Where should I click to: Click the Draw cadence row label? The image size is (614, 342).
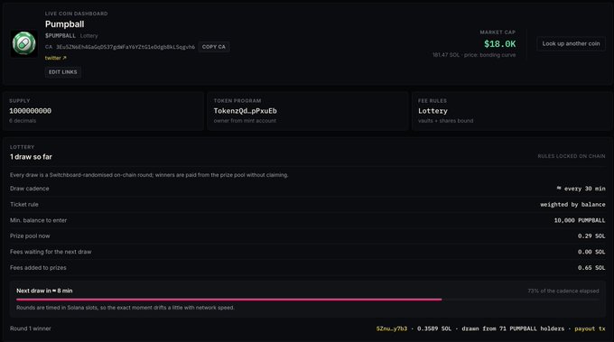[30, 189]
